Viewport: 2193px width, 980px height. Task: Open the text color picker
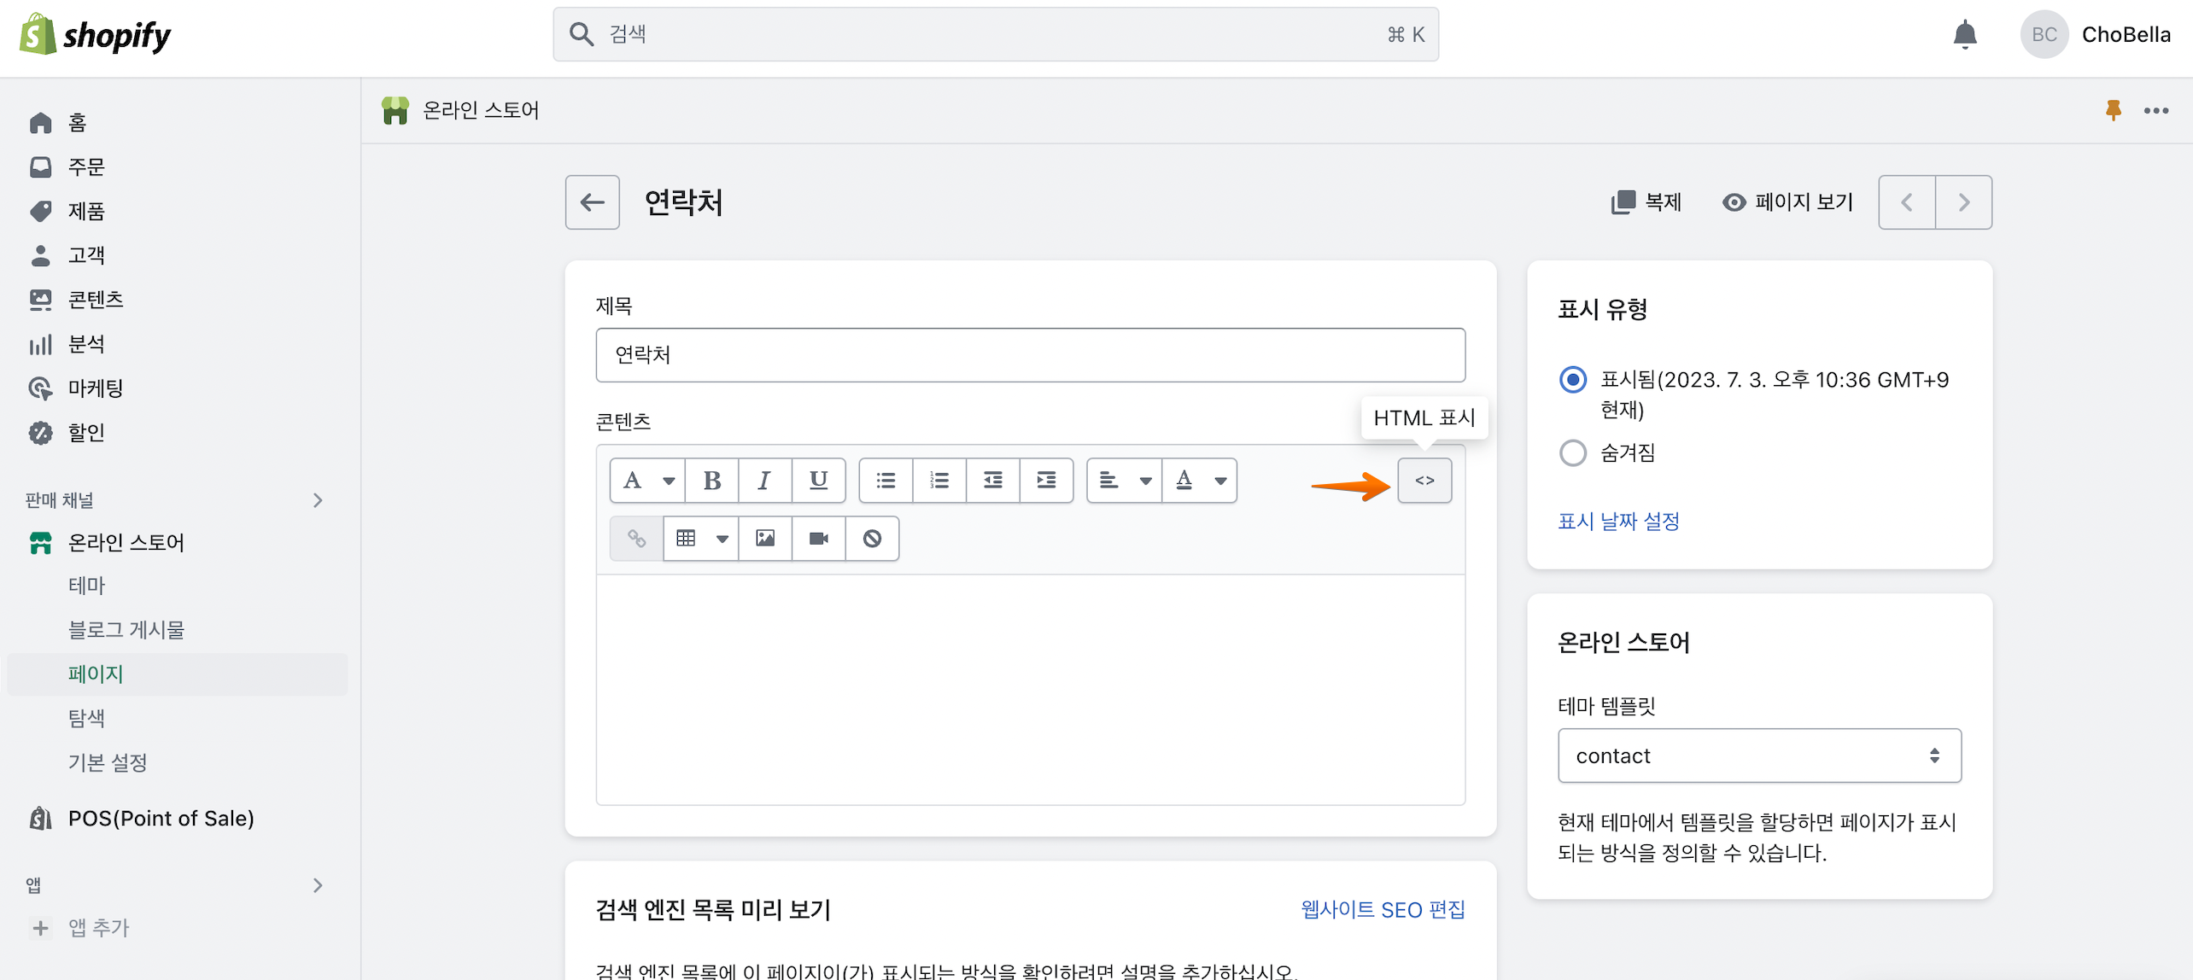[x=1199, y=481]
